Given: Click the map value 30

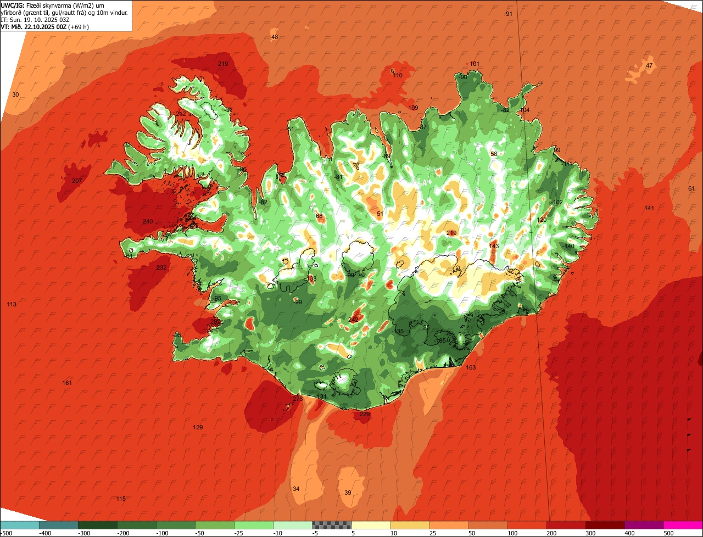Looking at the screenshot, I should click(x=15, y=94).
